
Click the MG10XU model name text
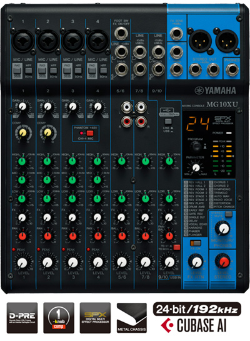[222, 105]
